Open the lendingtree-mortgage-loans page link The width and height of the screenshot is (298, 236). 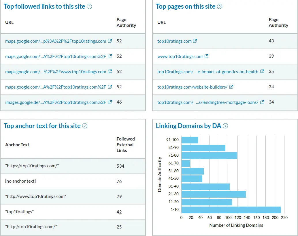208,102
